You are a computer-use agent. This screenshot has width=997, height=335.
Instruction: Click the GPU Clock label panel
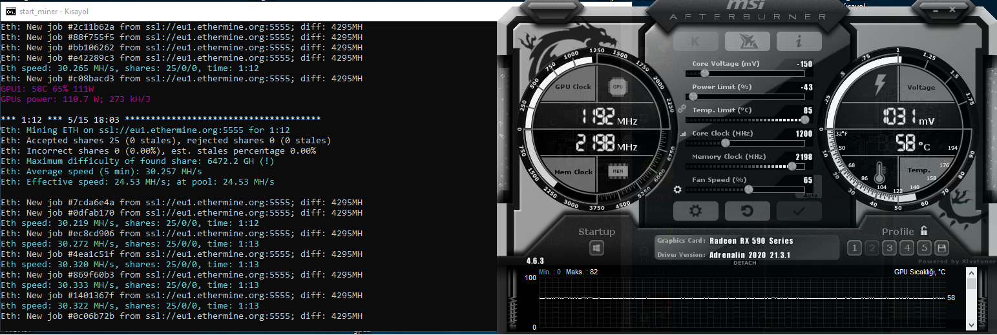(x=573, y=86)
